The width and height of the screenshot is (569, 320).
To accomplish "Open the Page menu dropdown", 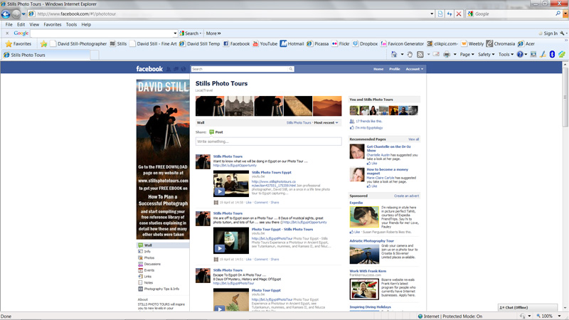I will tap(467, 55).
